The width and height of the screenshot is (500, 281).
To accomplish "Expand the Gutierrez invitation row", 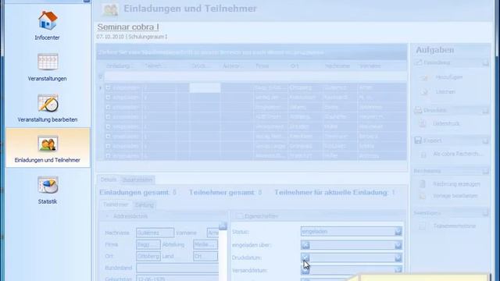I will tap(108, 87).
